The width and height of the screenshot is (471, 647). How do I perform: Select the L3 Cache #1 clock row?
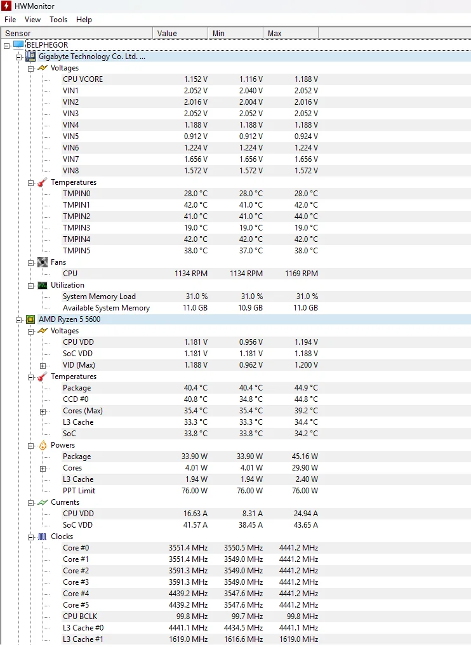click(190, 639)
